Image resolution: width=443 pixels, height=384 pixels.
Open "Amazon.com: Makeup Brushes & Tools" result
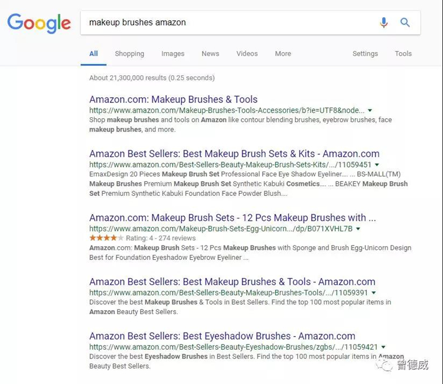(x=173, y=99)
